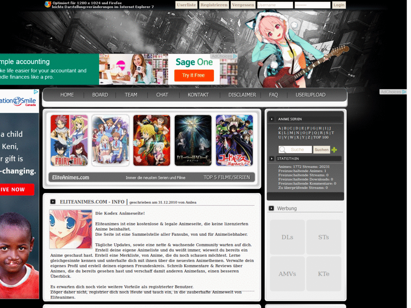Open the Death Note poster thumbnail

pos(193,140)
